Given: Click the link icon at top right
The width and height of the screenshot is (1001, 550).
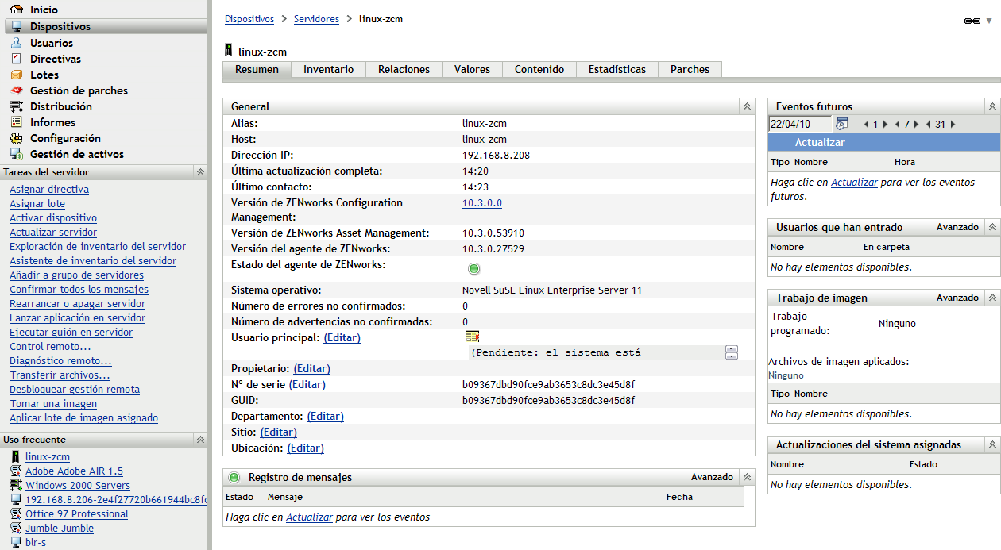Looking at the screenshot, I should [x=972, y=21].
